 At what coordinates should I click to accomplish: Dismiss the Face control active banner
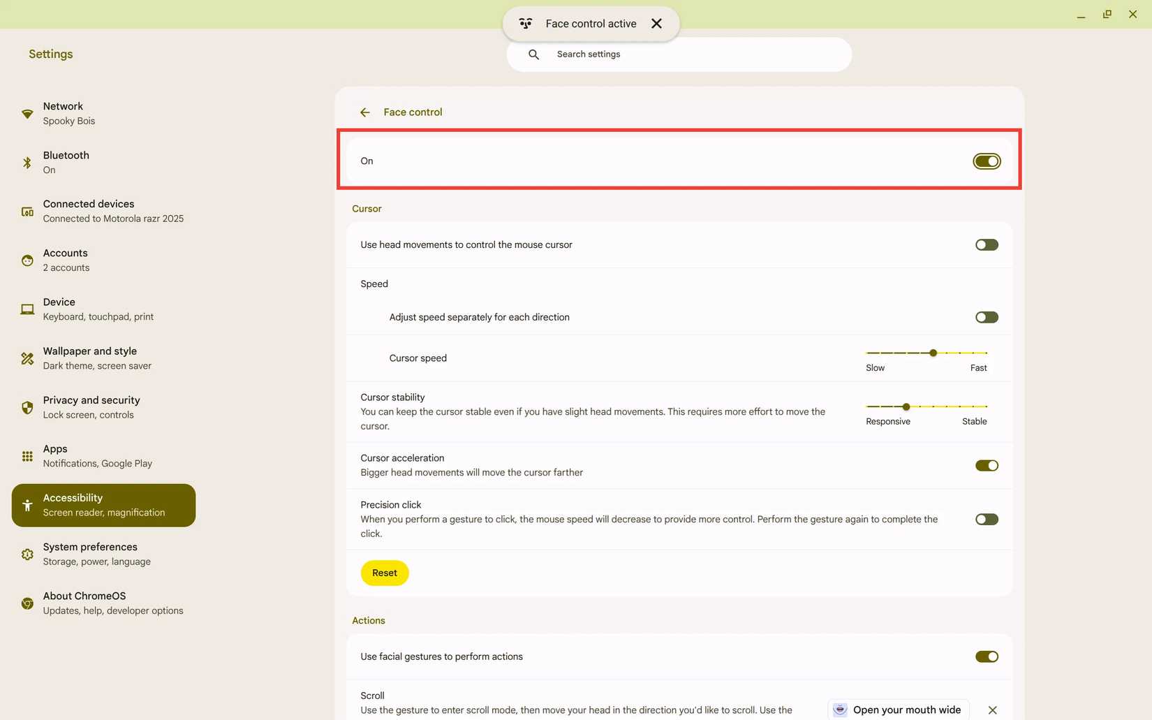pyautogui.click(x=656, y=23)
